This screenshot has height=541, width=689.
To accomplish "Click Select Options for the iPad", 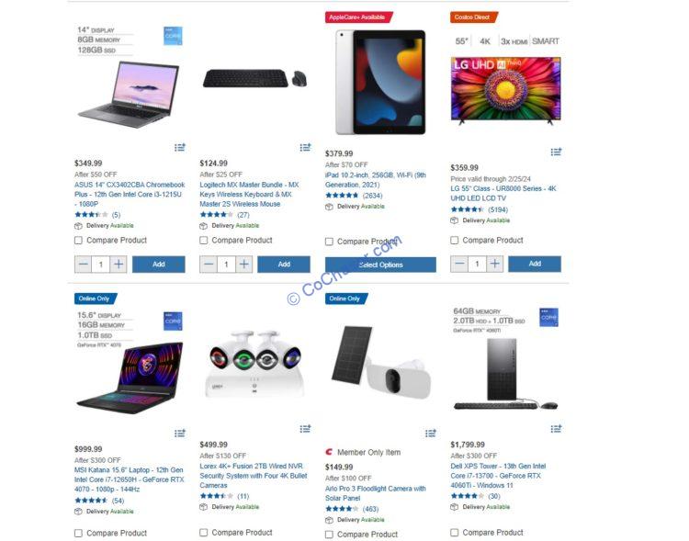I will click(x=380, y=265).
